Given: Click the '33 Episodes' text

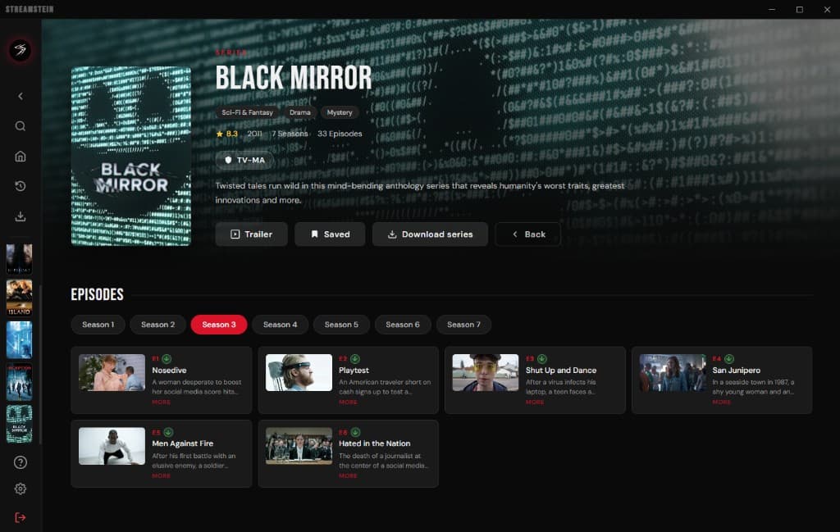Looking at the screenshot, I should pos(340,134).
